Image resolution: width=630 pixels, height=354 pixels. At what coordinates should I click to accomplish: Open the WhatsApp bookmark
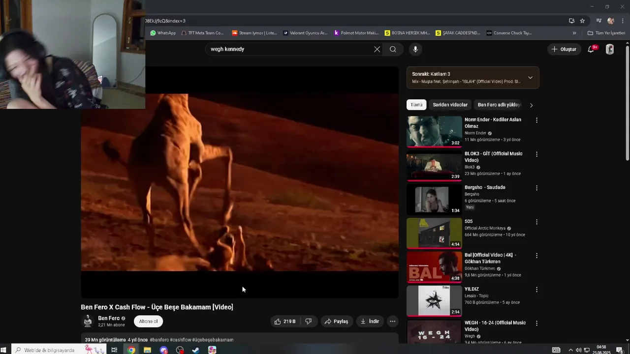(163, 33)
